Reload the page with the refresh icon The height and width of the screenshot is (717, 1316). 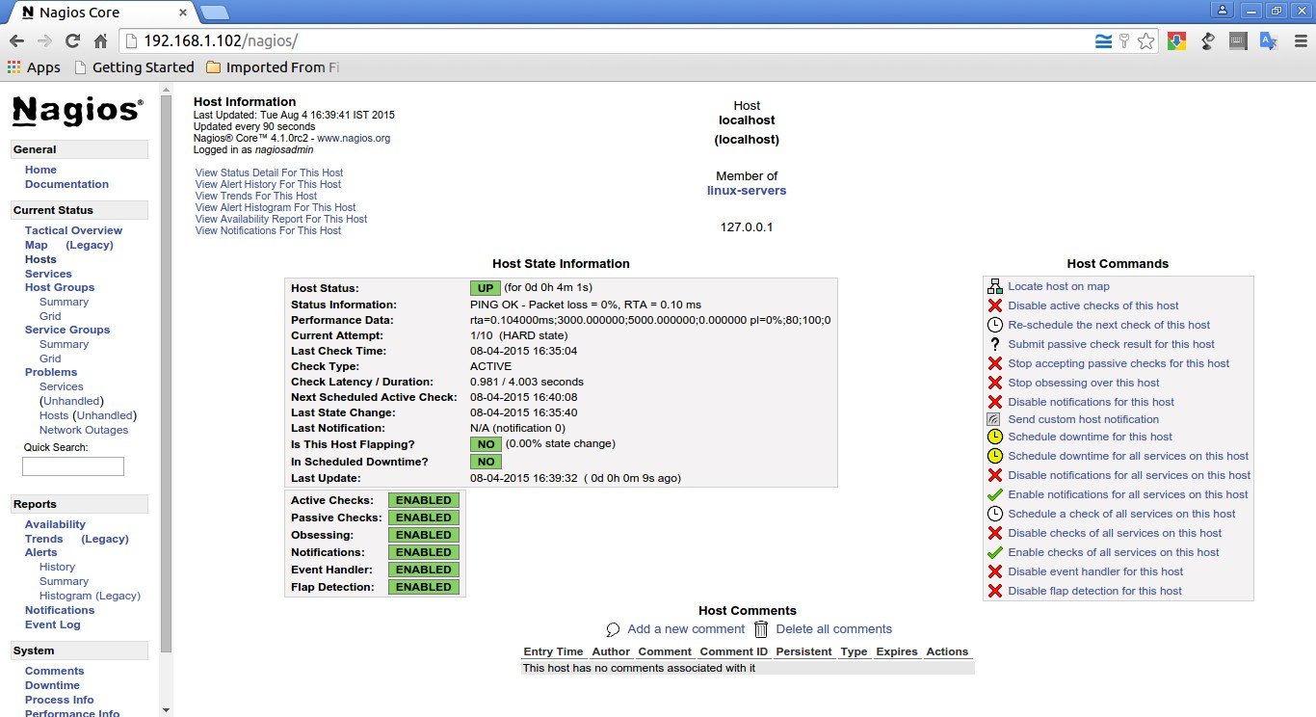tap(72, 41)
